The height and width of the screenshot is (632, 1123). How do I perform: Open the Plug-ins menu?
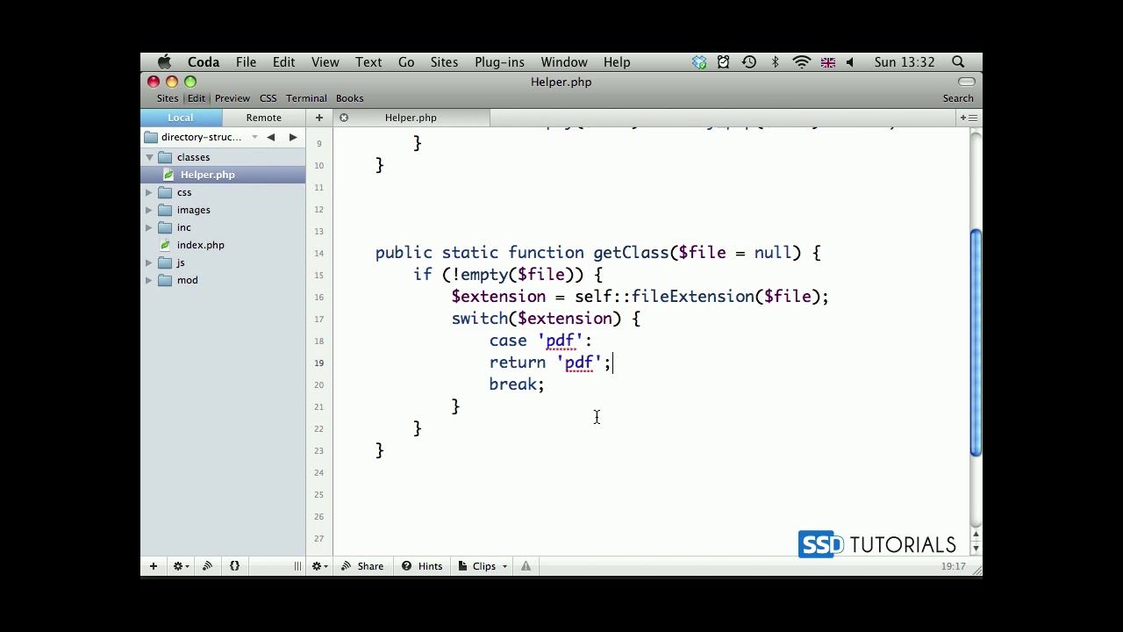499,62
